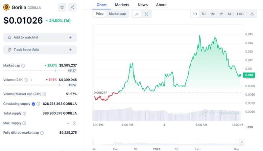Click the #724 volume rank badge
Screen dimensions: 263x151
coord(72,85)
